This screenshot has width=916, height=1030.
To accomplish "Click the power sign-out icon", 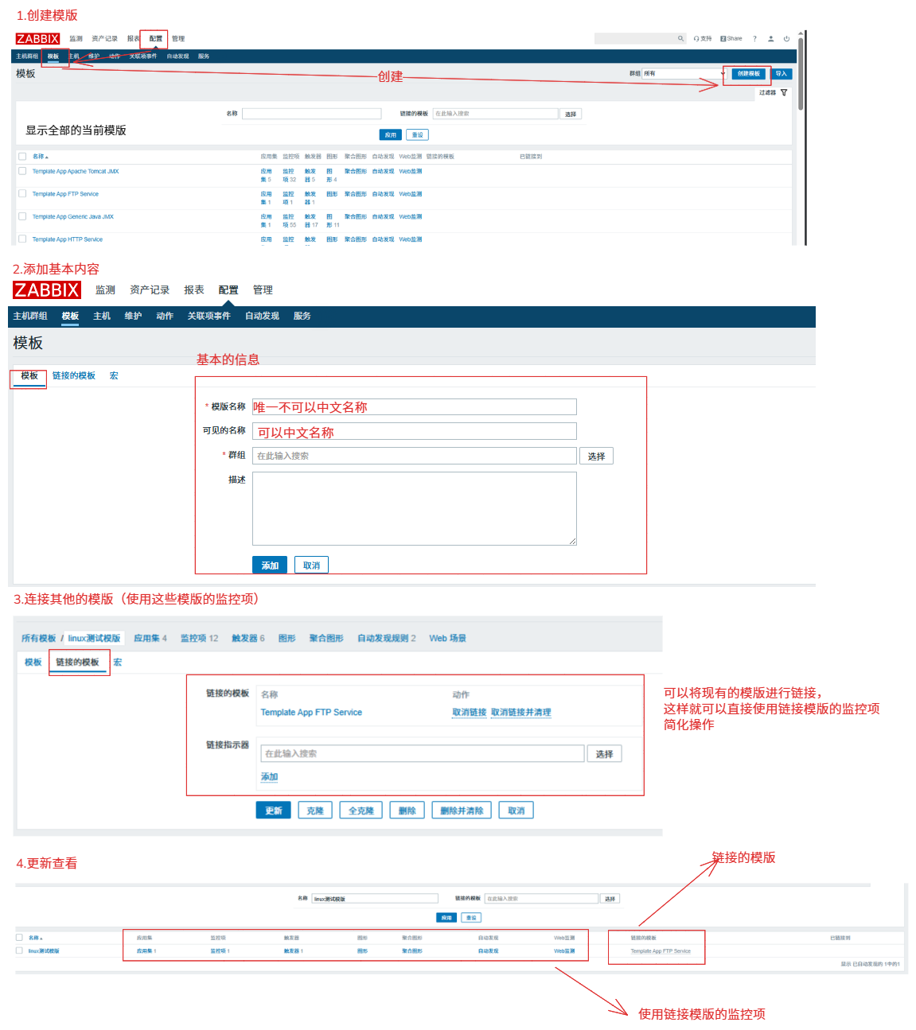I will point(786,38).
